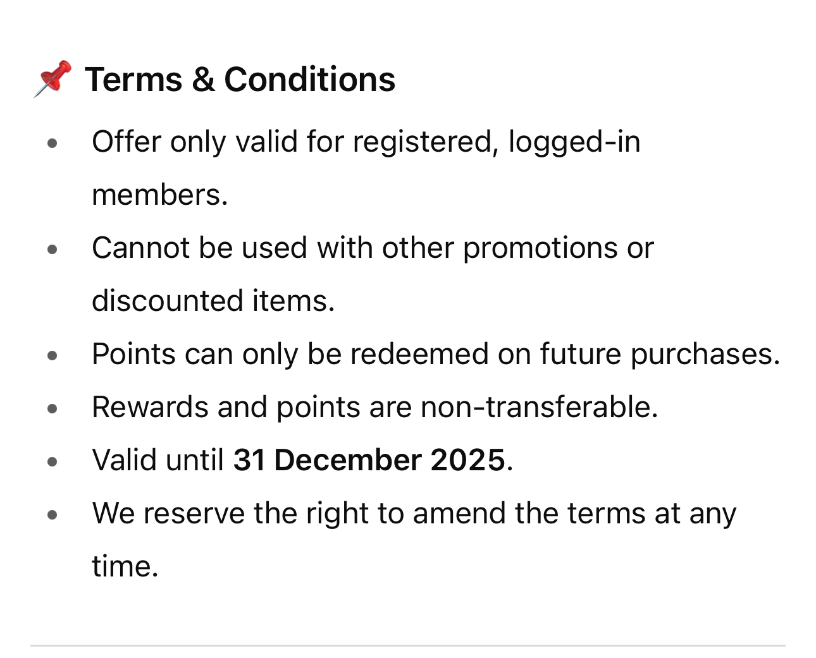
Task: Click the word "Terms" in the heading
Action: click(x=133, y=80)
